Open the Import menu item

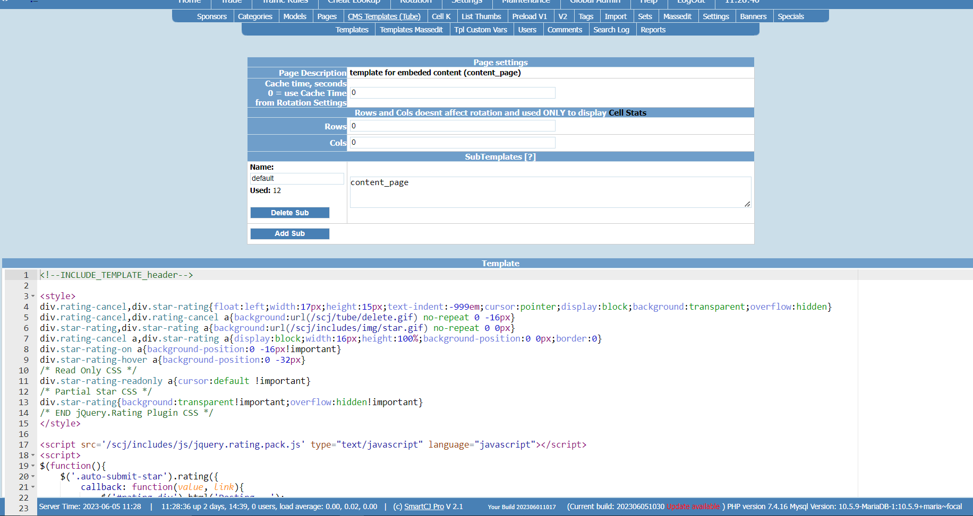[616, 16]
